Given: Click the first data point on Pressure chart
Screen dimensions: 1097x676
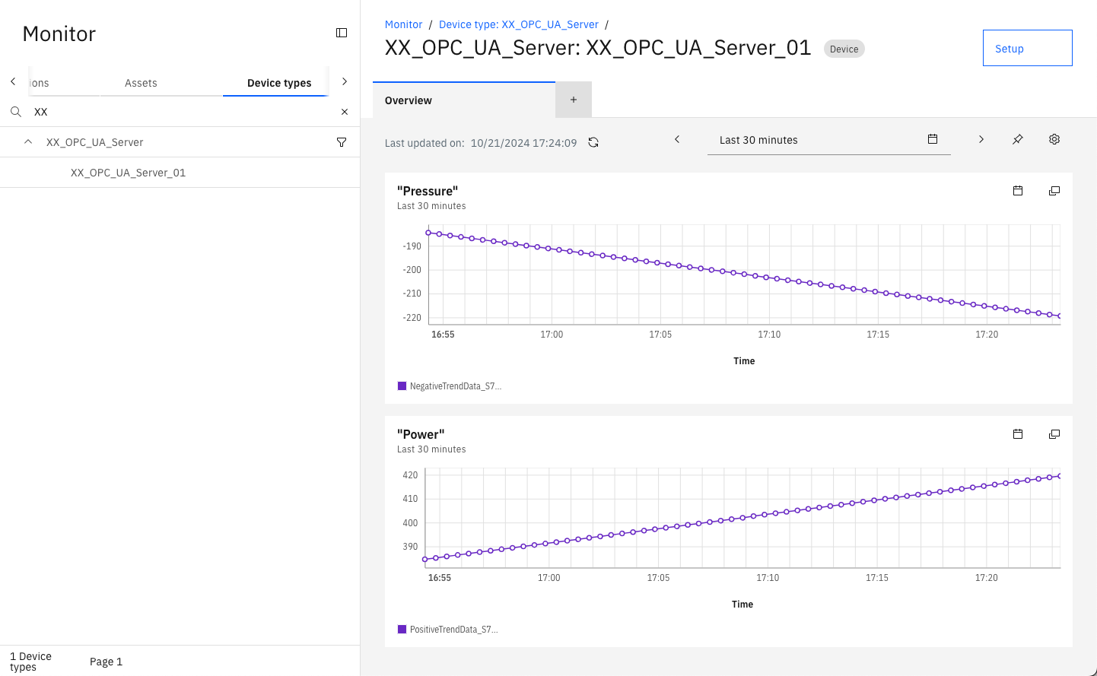Looking at the screenshot, I should click(428, 233).
